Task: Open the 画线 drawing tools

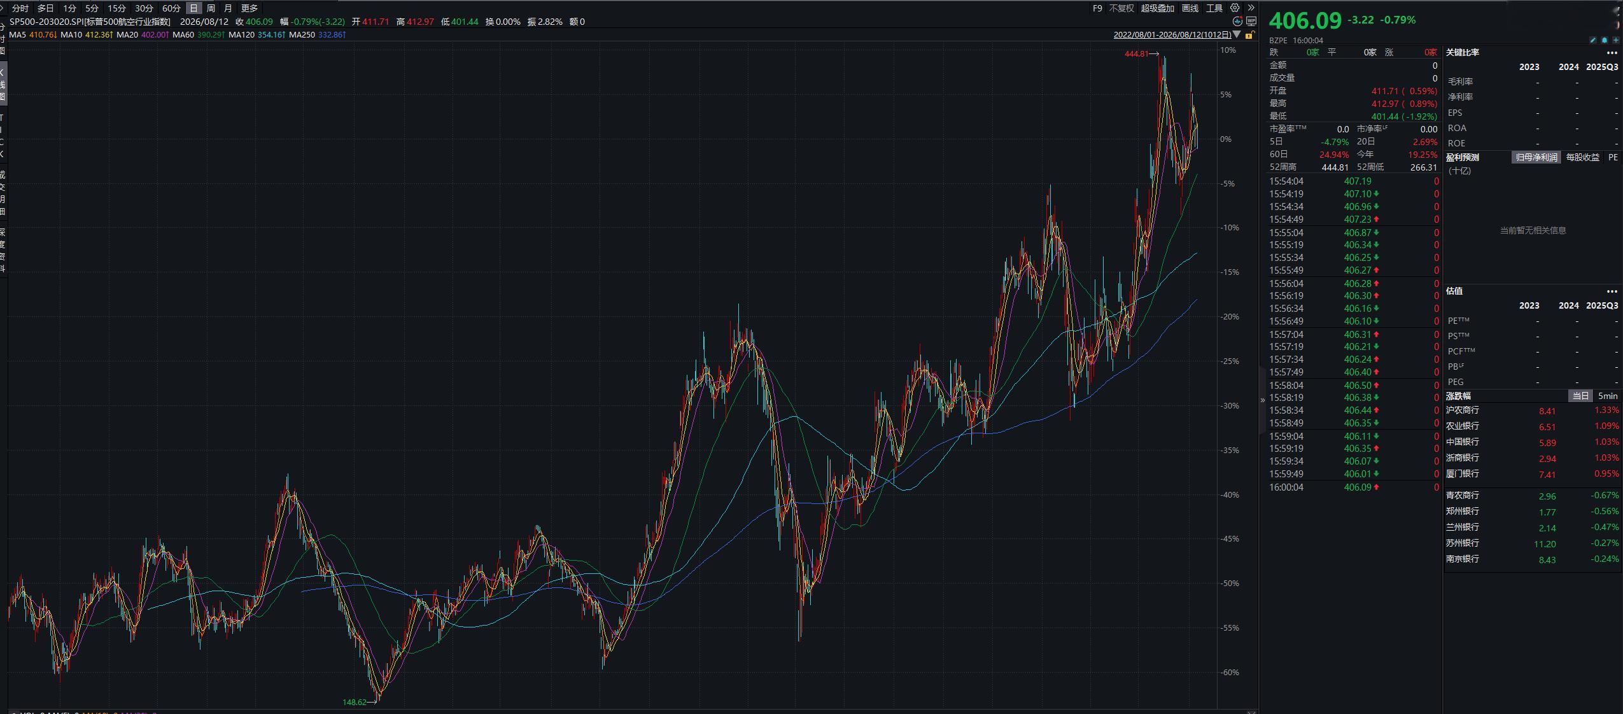Action: 1190,8
